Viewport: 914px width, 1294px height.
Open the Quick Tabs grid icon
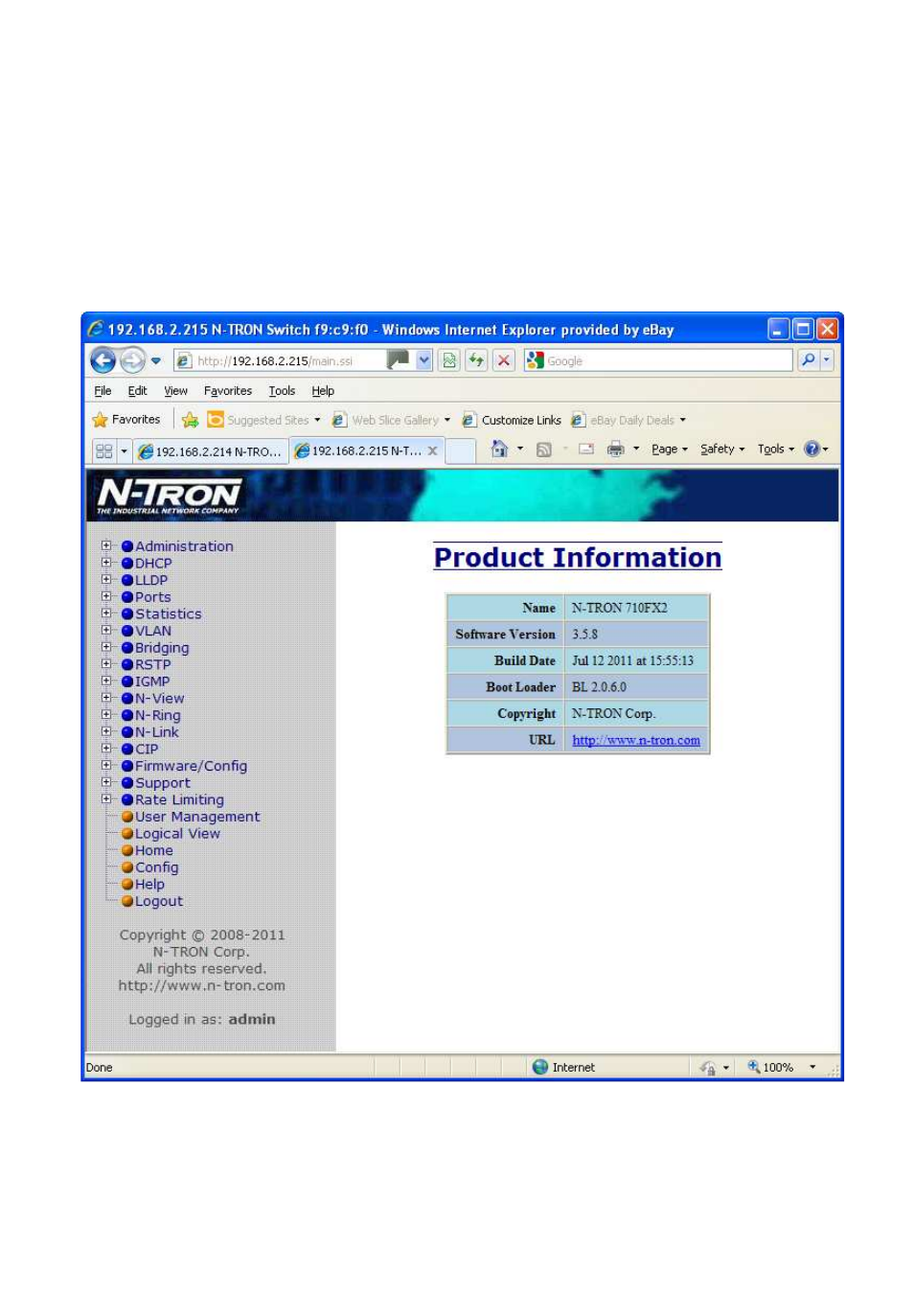tap(104, 451)
